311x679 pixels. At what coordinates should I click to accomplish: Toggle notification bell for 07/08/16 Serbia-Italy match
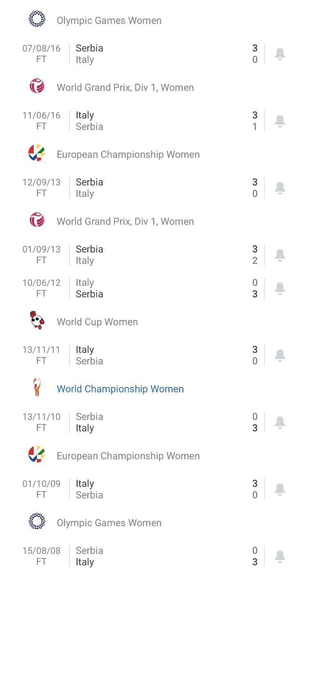[x=280, y=54]
